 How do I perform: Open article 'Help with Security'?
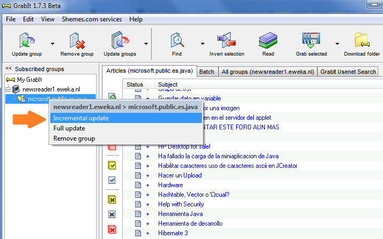(181, 204)
